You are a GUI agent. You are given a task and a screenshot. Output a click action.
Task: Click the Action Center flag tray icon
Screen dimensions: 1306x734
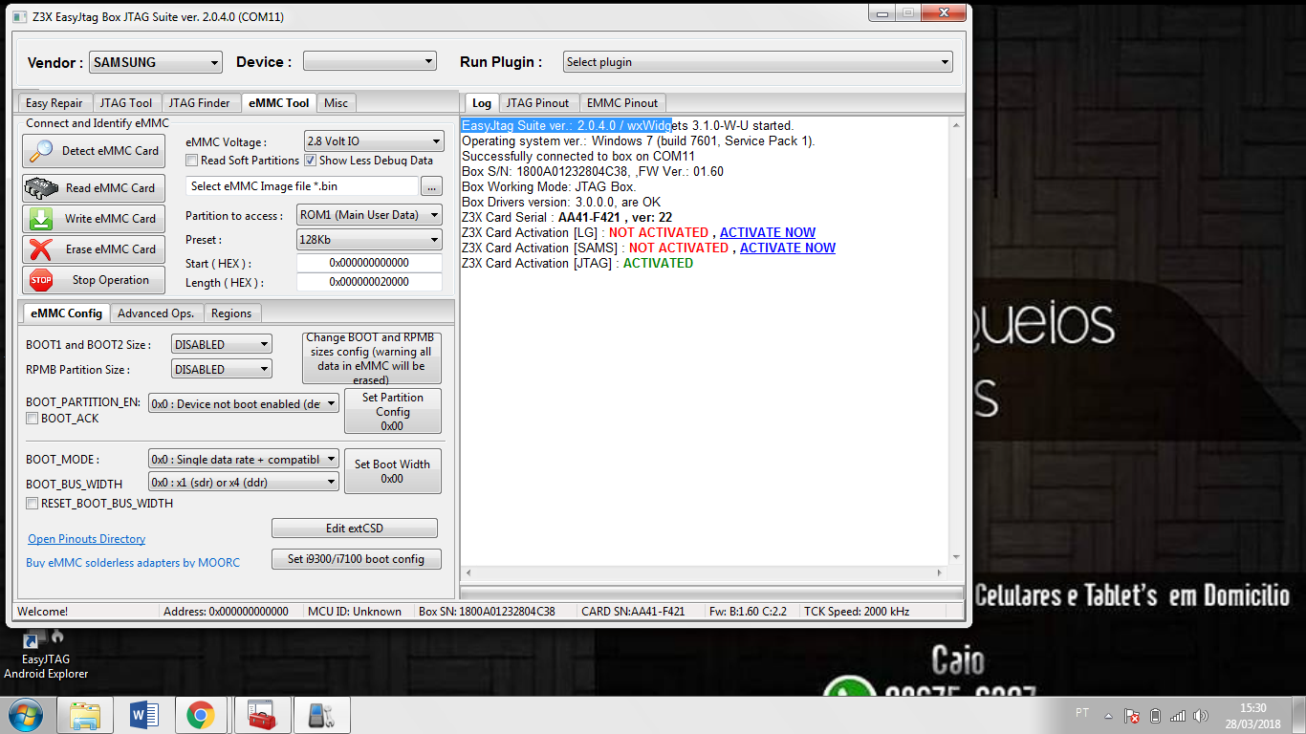click(1132, 716)
